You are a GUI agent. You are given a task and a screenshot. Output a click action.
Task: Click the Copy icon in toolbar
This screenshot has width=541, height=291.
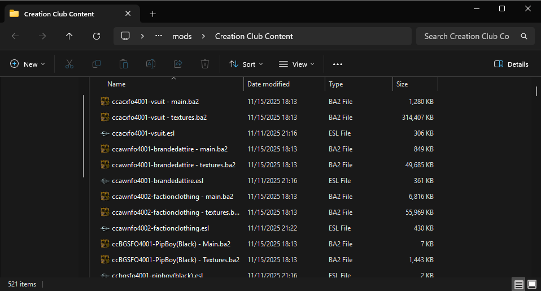coord(97,64)
